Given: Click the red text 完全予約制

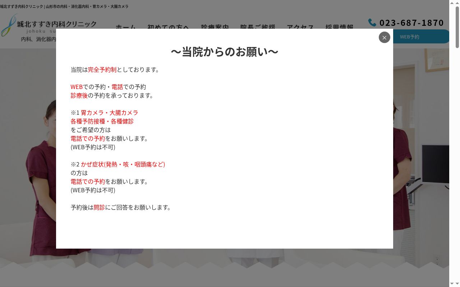Looking at the screenshot, I should coord(102,70).
